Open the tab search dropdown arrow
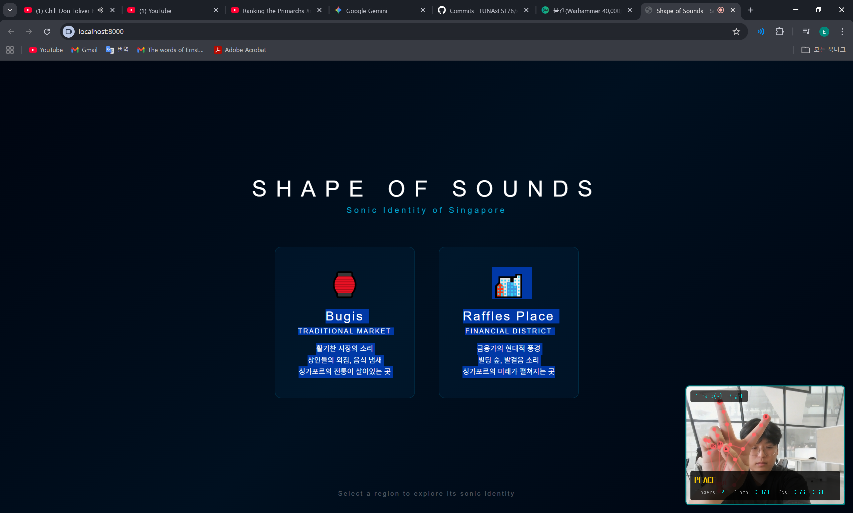Screen dimensions: 853x513 point(10,10)
